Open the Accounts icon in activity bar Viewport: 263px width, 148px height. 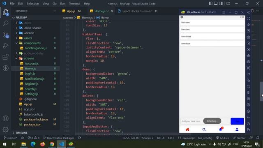pyautogui.click(x=5, y=118)
